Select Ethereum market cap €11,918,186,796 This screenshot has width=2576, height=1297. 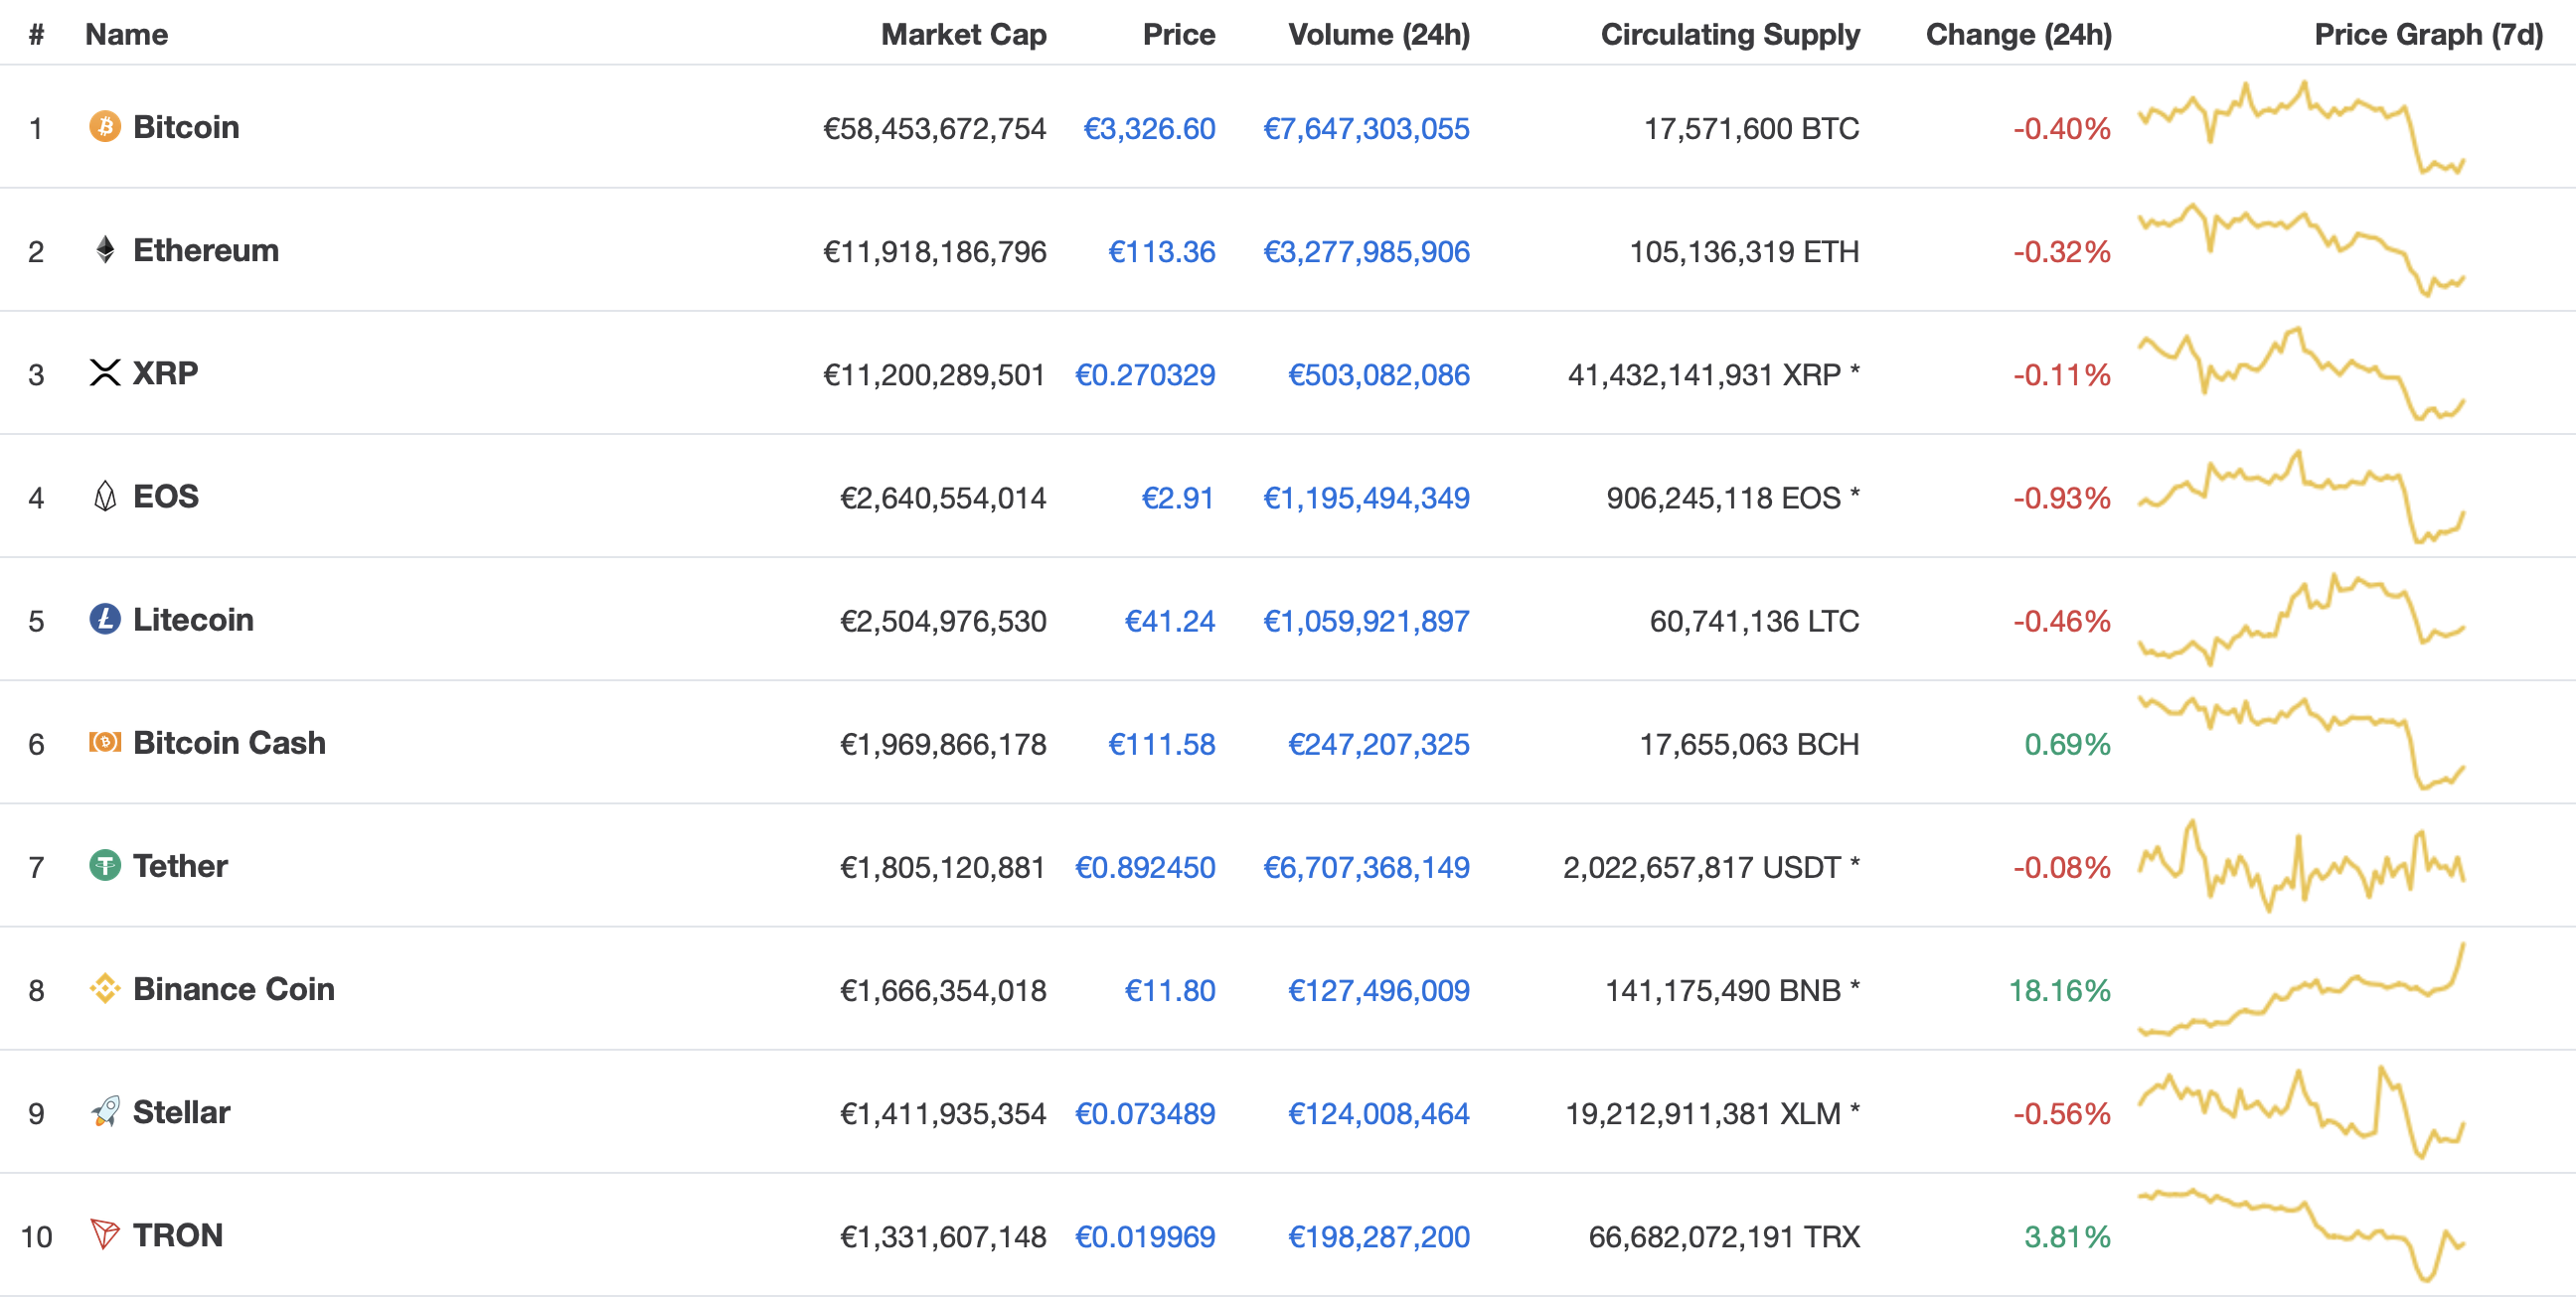(934, 252)
